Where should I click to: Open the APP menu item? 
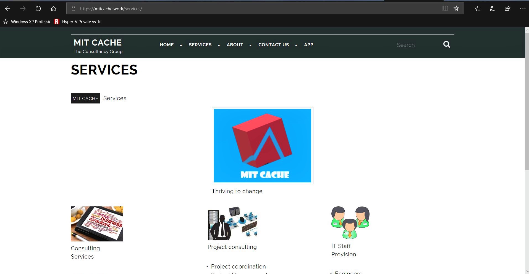click(308, 45)
